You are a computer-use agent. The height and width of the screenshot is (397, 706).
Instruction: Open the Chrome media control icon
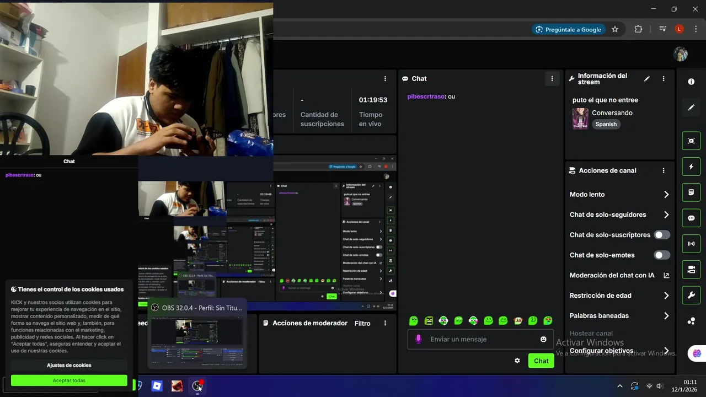(662, 29)
